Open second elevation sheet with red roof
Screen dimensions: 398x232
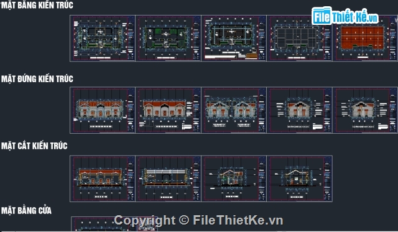pos(169,110)
